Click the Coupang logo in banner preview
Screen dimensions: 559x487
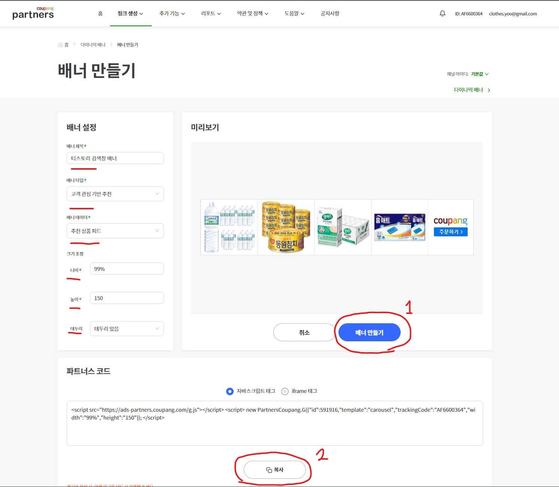[451, 221]
